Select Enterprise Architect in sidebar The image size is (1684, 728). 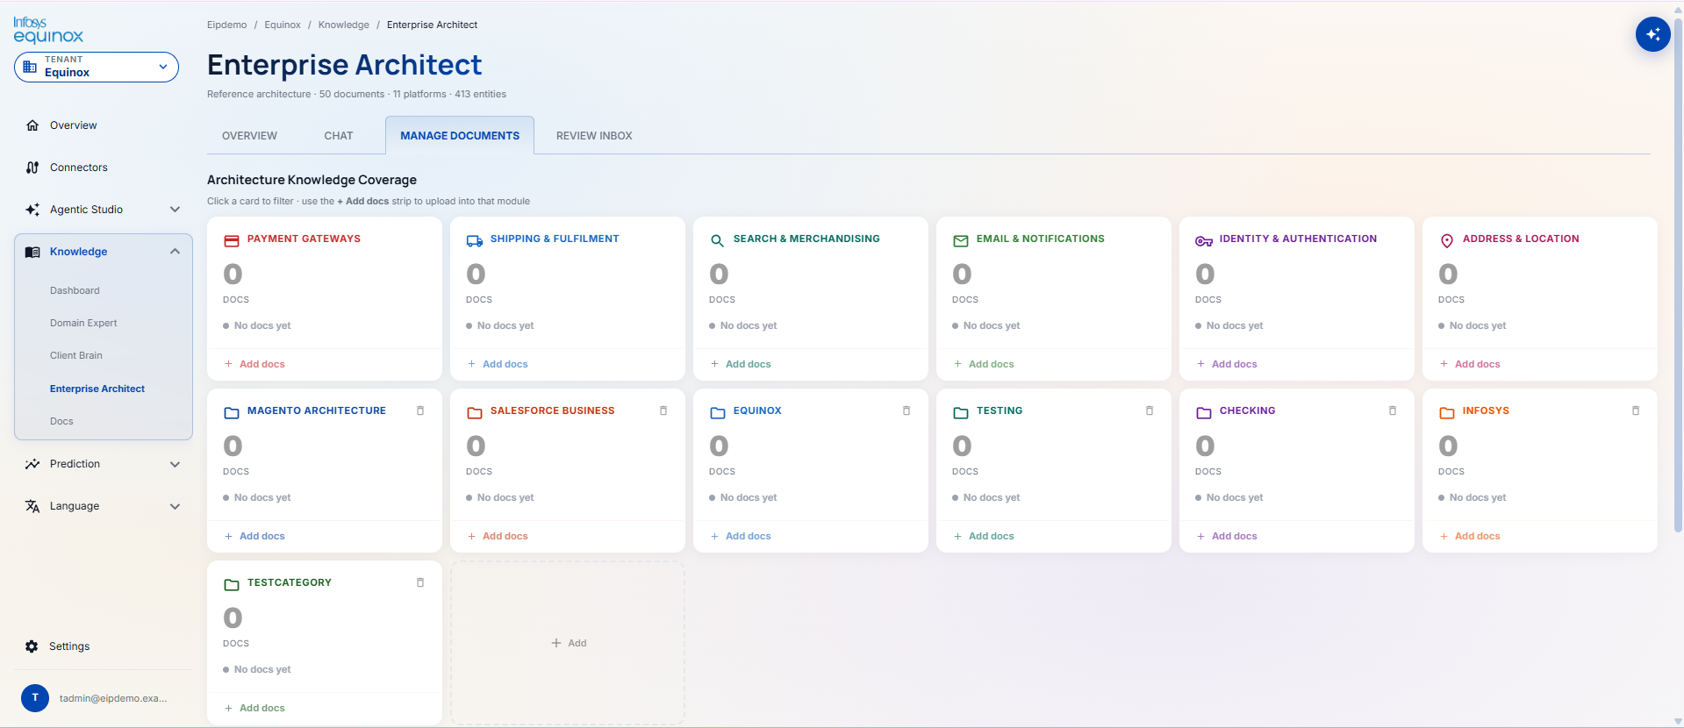tap(97, 389)
